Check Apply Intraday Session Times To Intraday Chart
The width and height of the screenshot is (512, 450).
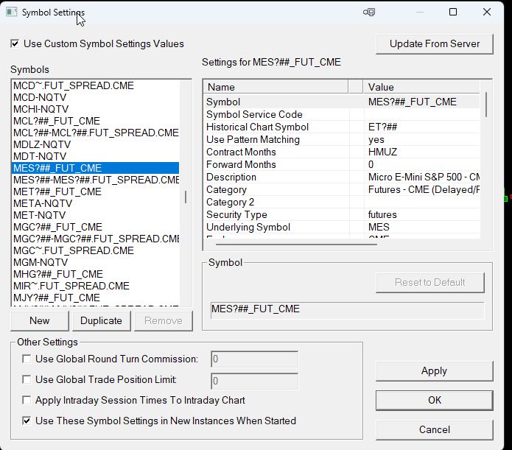[27, 400]
